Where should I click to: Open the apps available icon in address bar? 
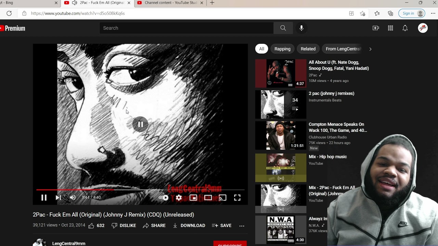[351, 13]
